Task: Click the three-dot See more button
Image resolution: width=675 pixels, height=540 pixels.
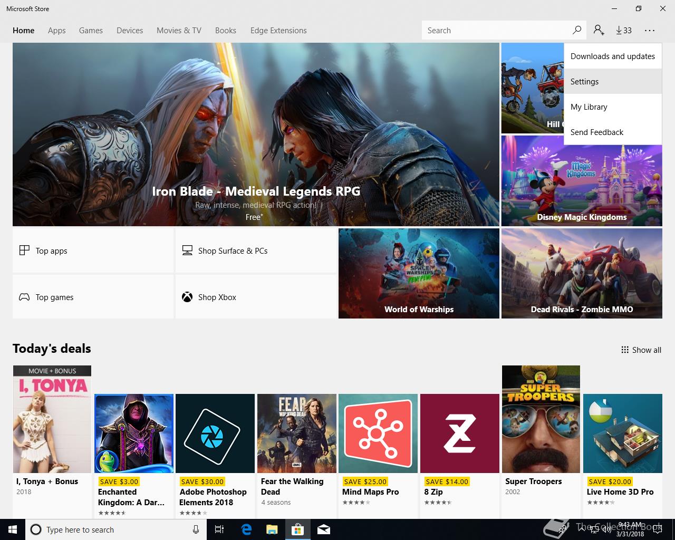Action: pos(650,30)
